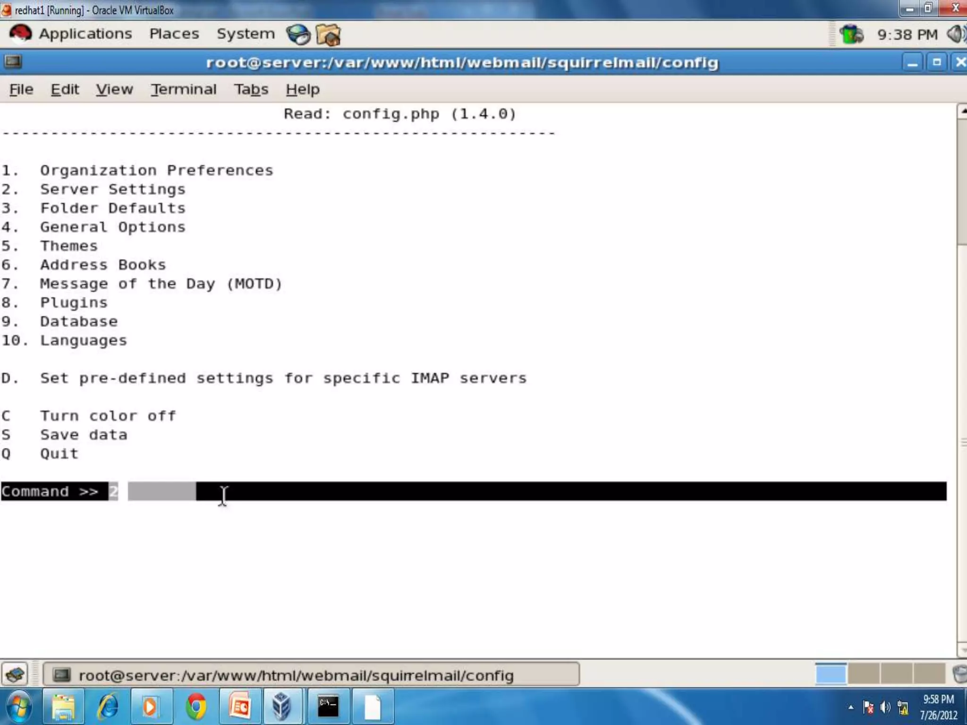Open the System menu in GNOME panel

tap(246, 34)
